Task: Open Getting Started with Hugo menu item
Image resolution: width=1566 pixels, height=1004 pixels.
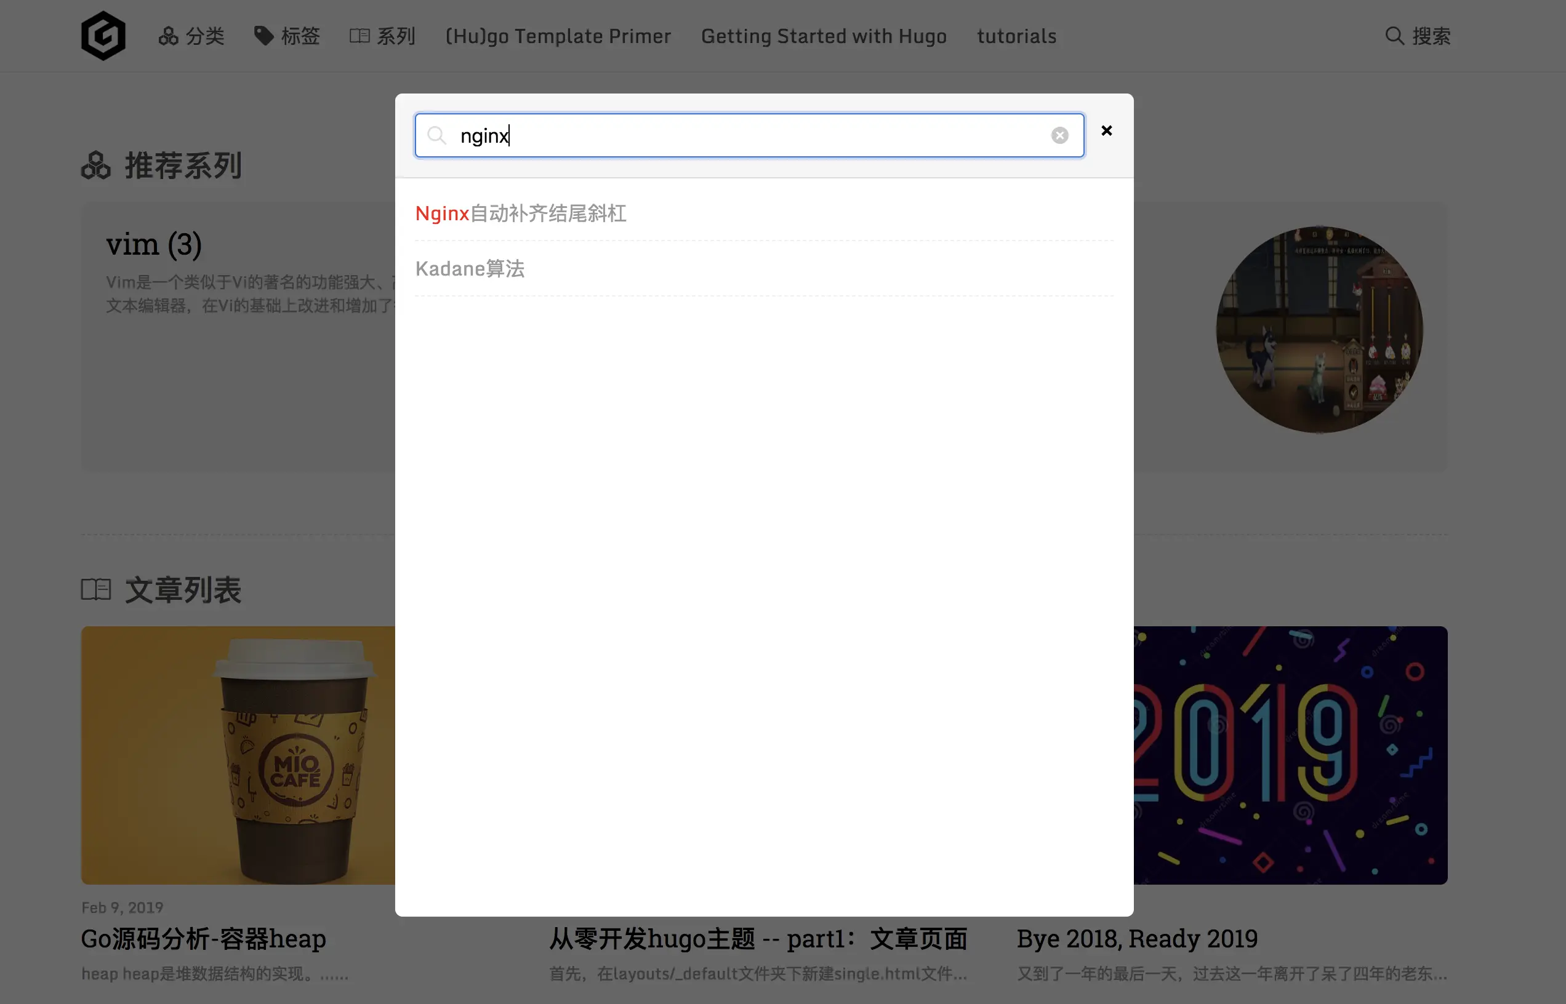Action: (x=823, y=36)
